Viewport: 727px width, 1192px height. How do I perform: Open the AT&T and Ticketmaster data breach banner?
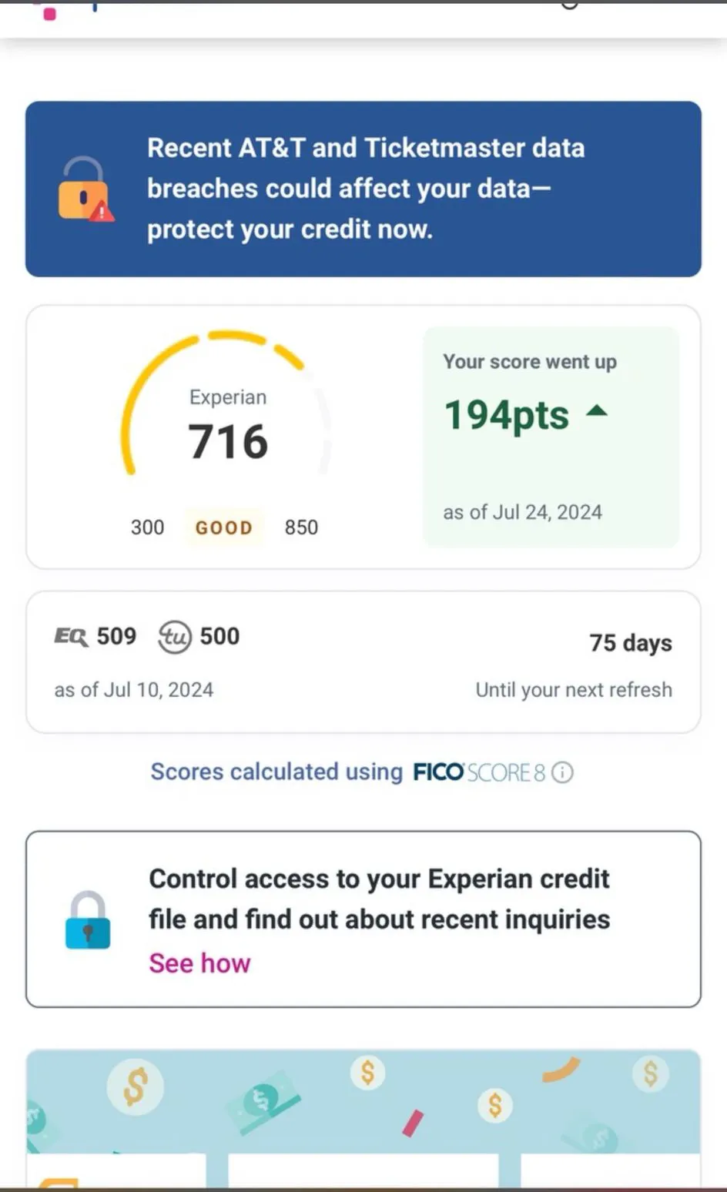[363, 189]
